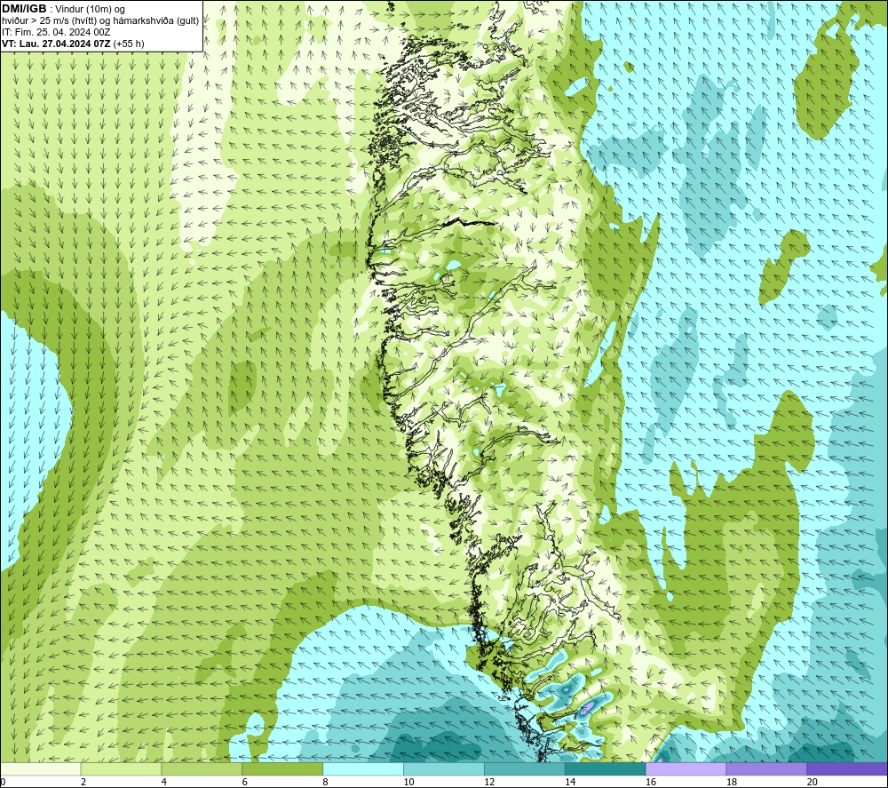888x788 pixels.
Task: Select the 16–18 m/s light purple swatch
Action: [x=686, y=768]
